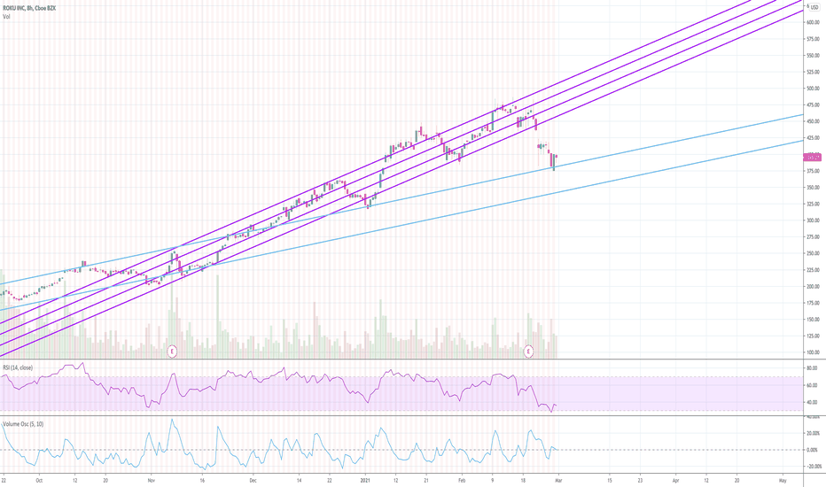Click the Dec label on time axis

click(253, 480)
